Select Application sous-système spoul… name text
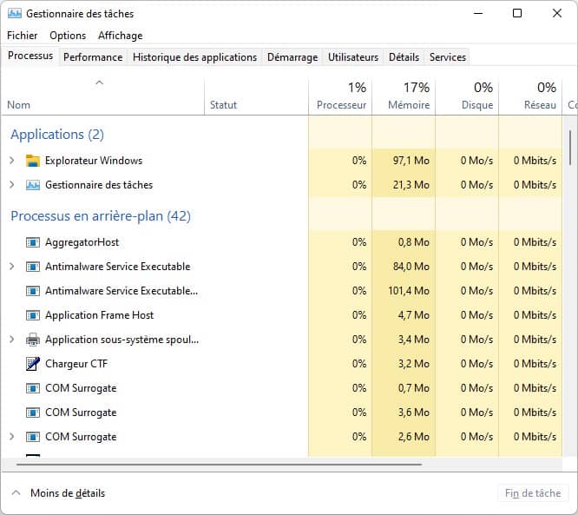 point(122,340)
